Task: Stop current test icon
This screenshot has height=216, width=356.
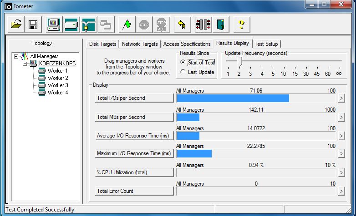Action: point(144,24)
